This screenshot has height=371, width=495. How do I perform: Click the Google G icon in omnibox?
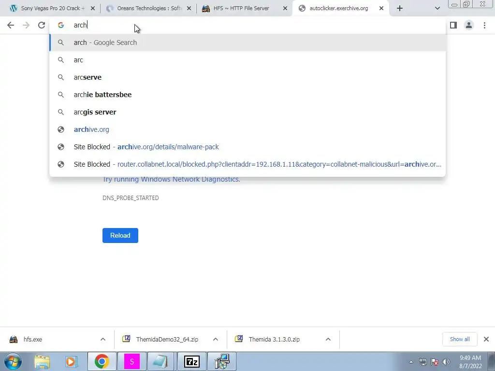[61, 25]
